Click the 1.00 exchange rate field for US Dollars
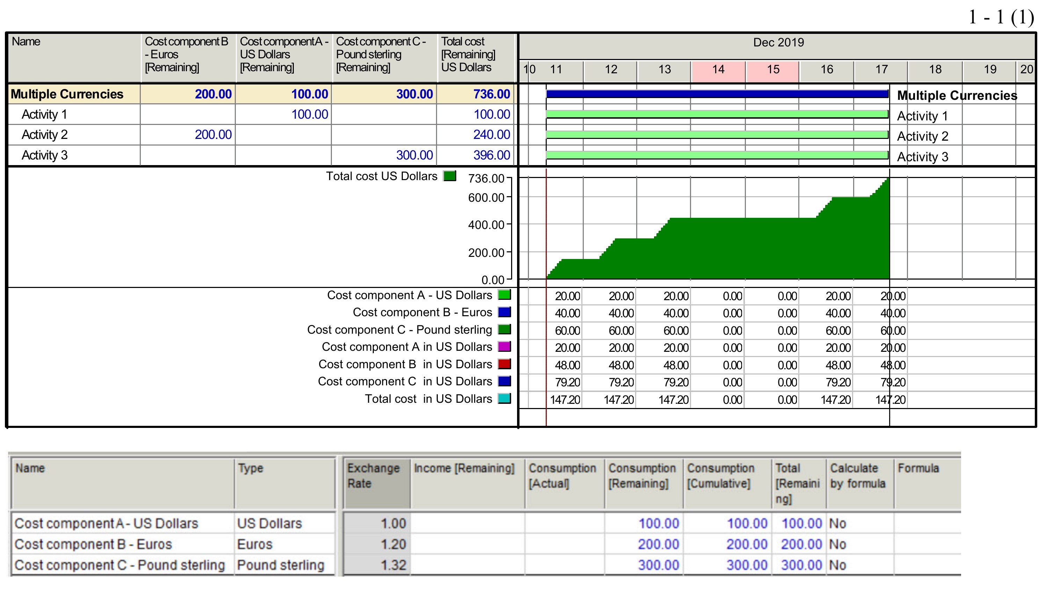1039x593 pixels. 377,523
